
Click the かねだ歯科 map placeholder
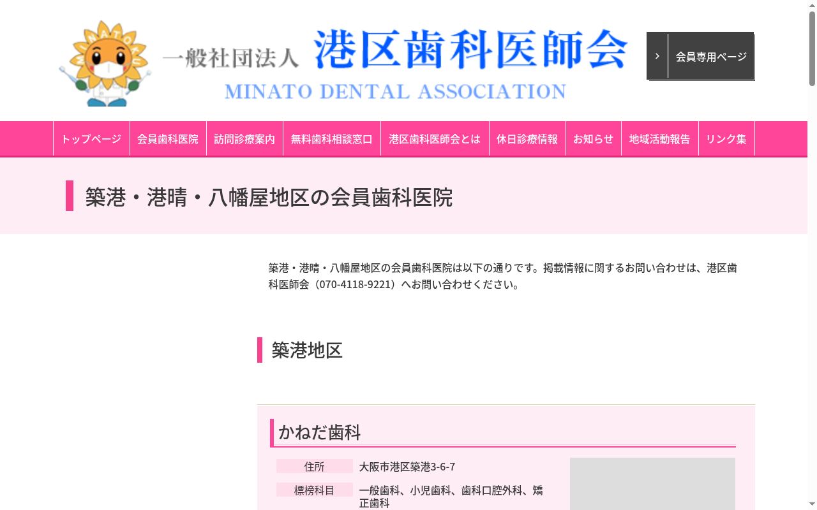click(x=652, y=484)
